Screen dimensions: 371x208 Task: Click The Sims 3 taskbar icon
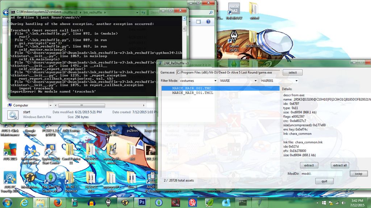click(159, 203)
